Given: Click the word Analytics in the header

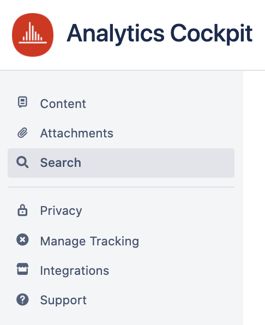Looking at the screenshot, I should (x=116, y=34).
